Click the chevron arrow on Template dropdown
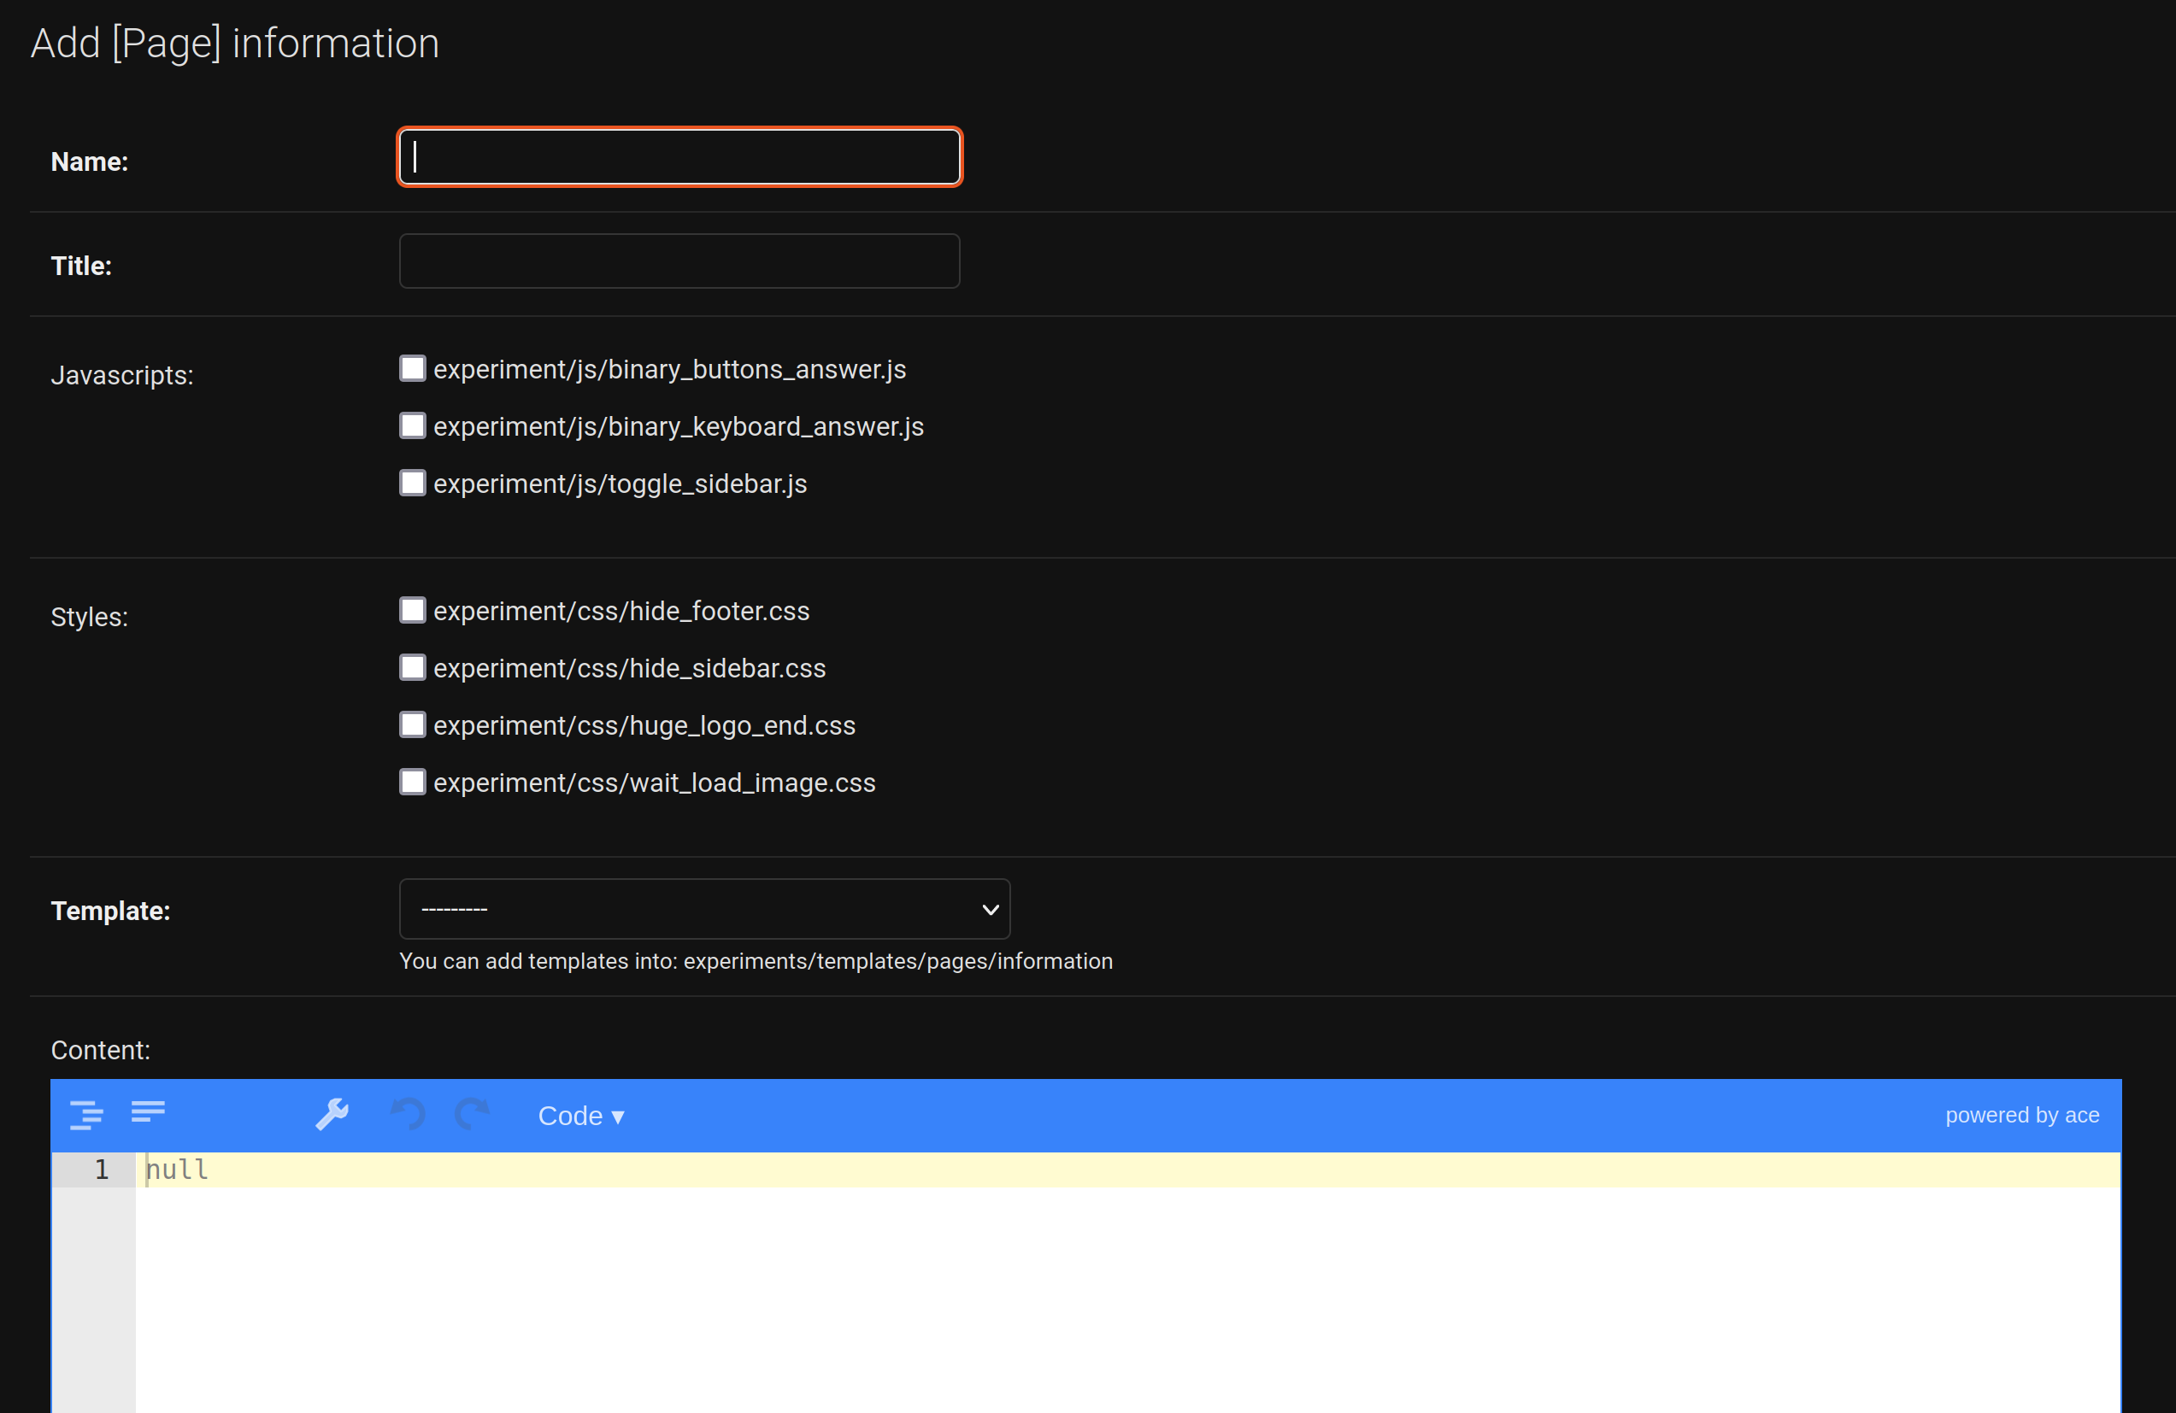 [x=989, y=910]
